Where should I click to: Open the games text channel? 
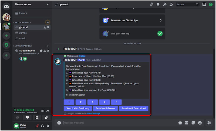[x=23, y=33]
